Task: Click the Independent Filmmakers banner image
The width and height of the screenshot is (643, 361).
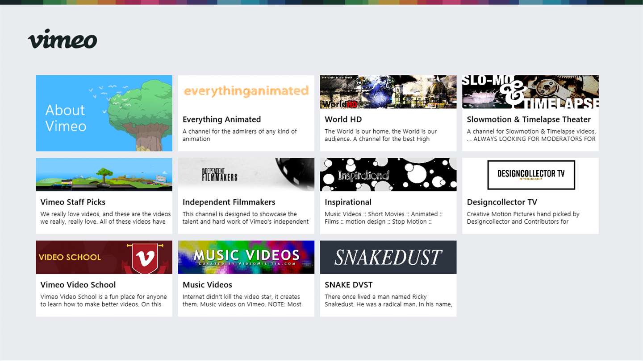Action: [x=246, y=174]
